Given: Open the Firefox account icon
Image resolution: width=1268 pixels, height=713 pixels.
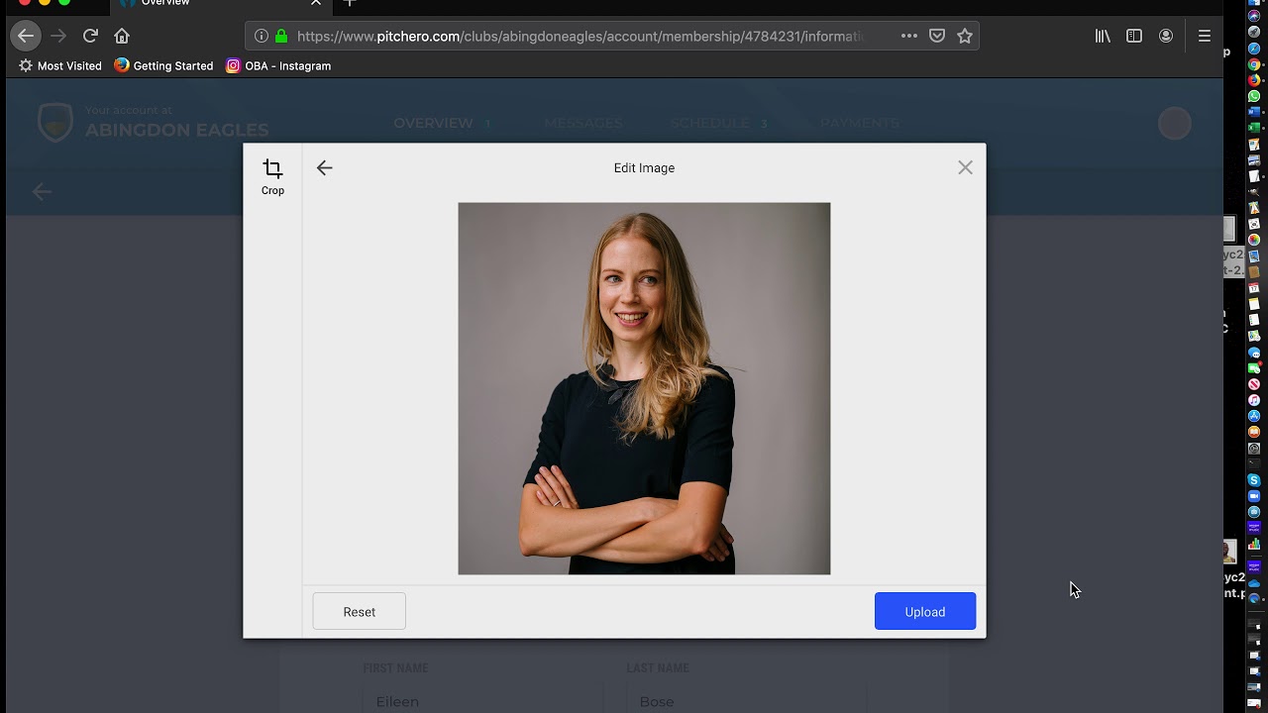Looking at the screenshot, I should pos(1166,36).
